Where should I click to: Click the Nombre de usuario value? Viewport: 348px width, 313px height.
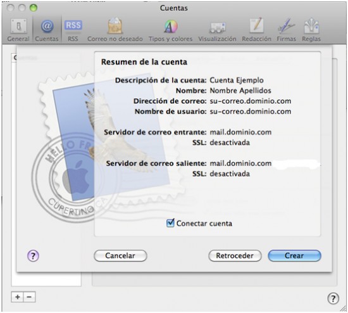coord(251,112)
